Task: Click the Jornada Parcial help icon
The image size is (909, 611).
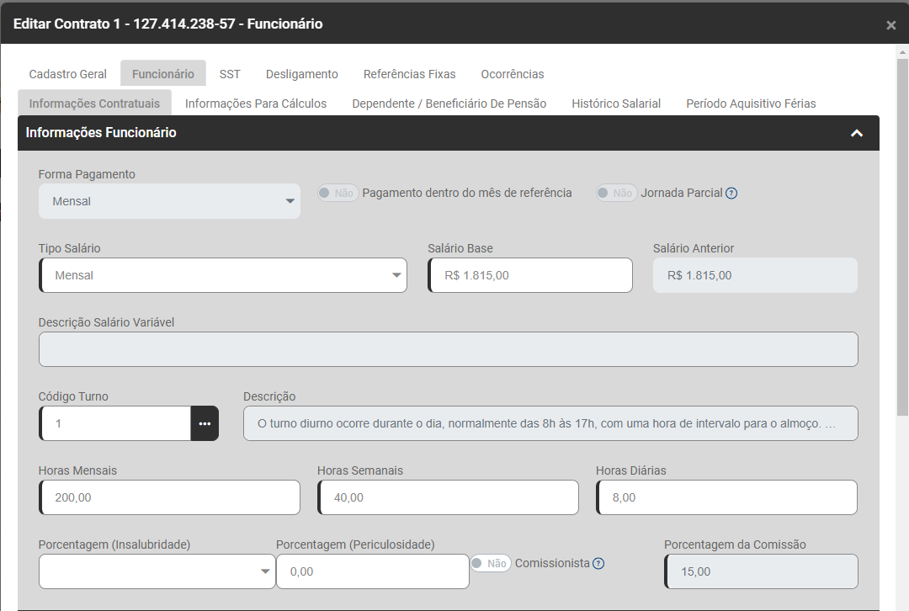Action: [731, 193]
